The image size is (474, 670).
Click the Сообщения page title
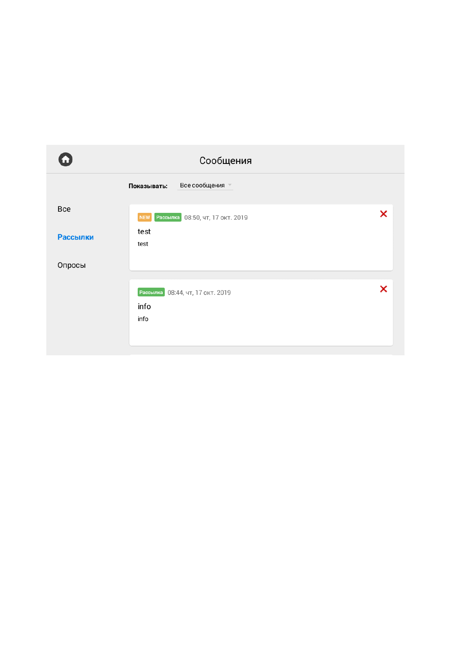(226, 161)
